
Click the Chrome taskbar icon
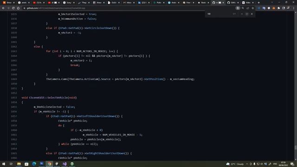tap(50, 164)
